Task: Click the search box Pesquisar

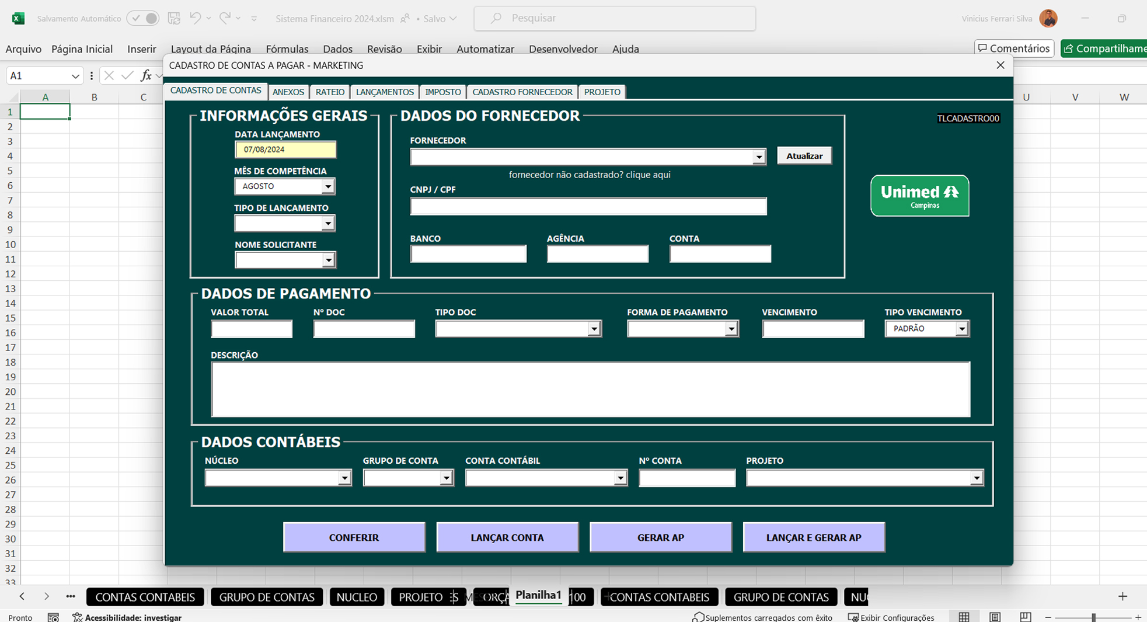Action: [x=615, y=18]
